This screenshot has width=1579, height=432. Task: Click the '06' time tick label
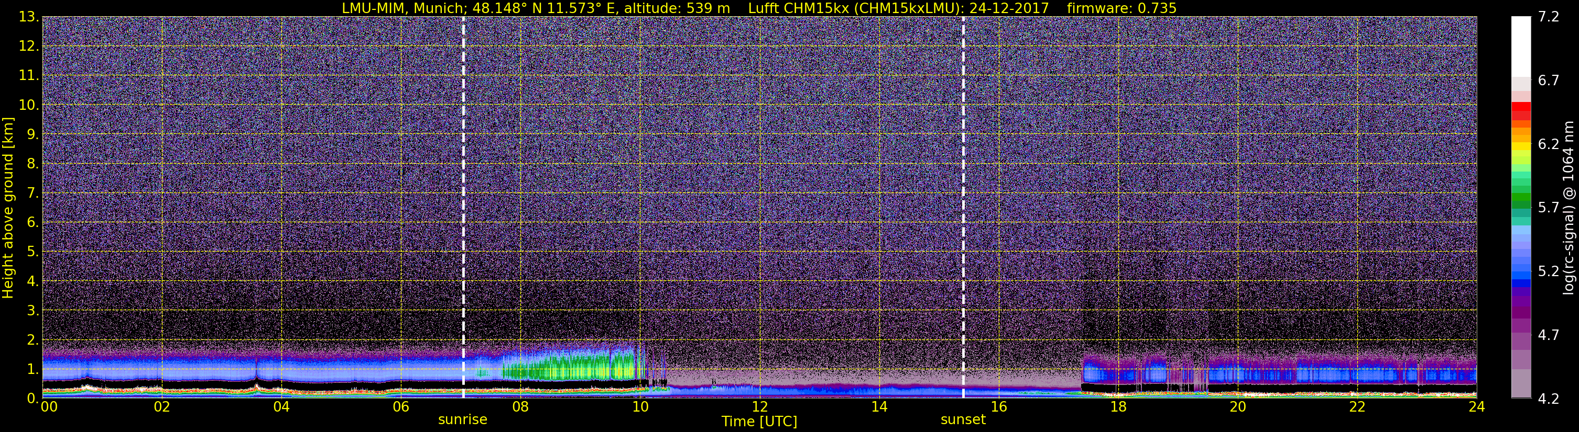click(401, 407)
